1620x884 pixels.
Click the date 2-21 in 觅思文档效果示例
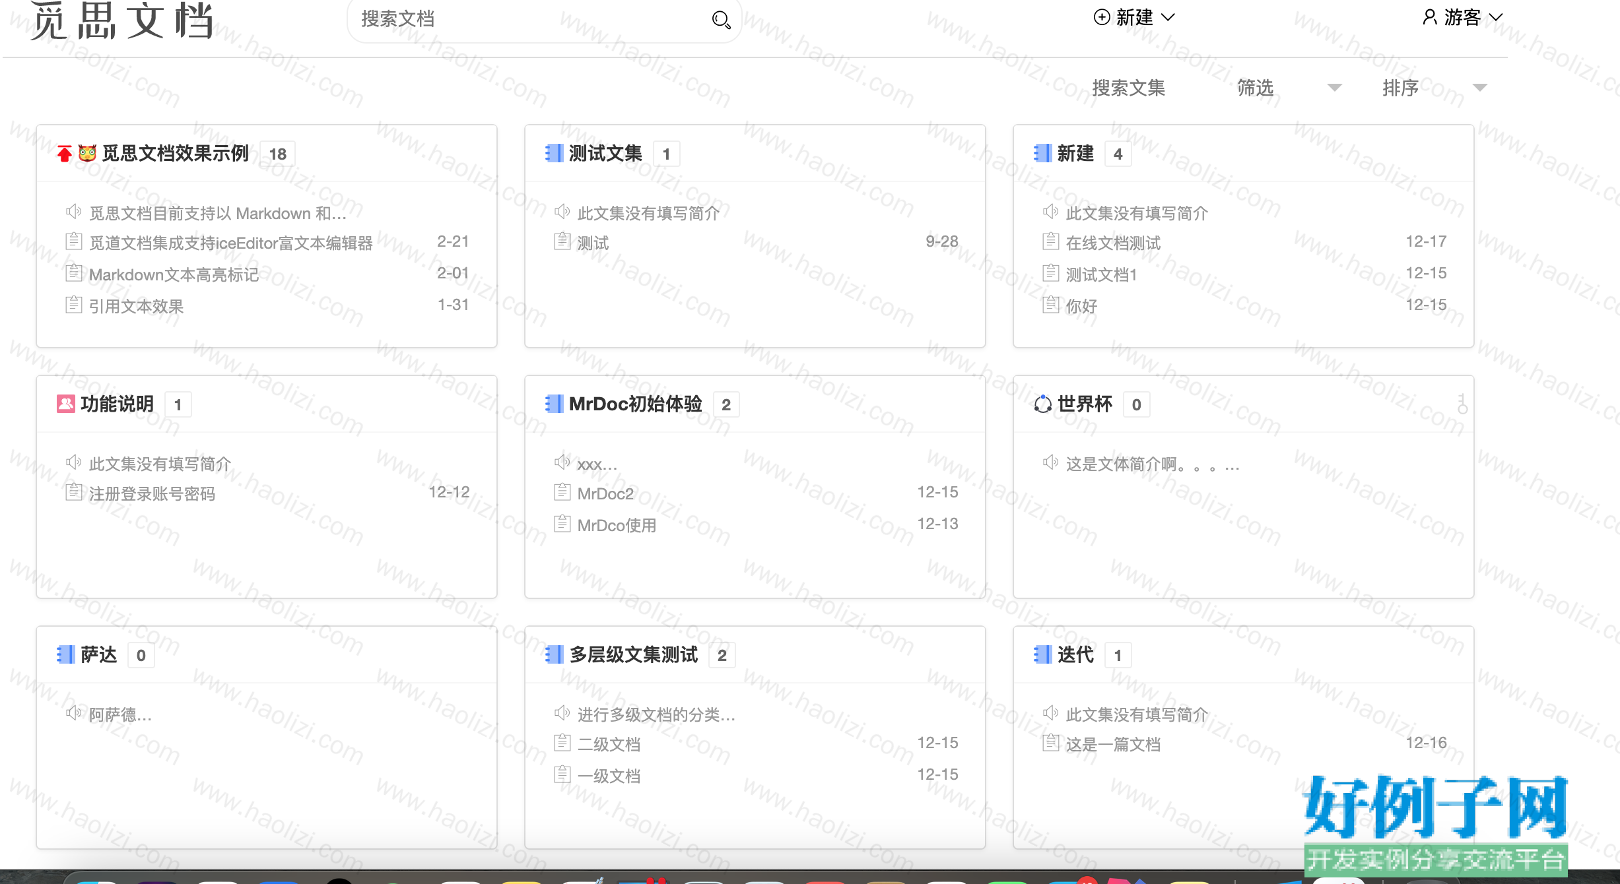pyautogui.click(x=453, y=241)
